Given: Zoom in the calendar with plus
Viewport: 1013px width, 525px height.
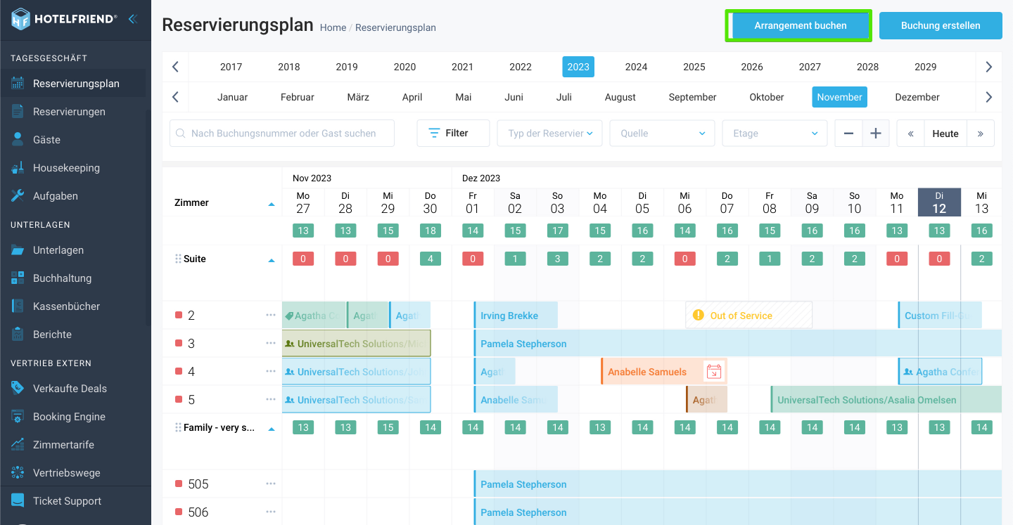Looking at the screenshot, I should tap(876, 133).
